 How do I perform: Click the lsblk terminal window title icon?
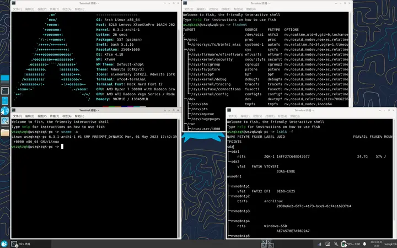point(229,110)
